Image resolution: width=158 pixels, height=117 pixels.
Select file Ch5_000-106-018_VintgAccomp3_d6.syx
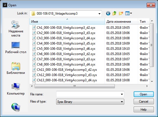click(66, 49)
